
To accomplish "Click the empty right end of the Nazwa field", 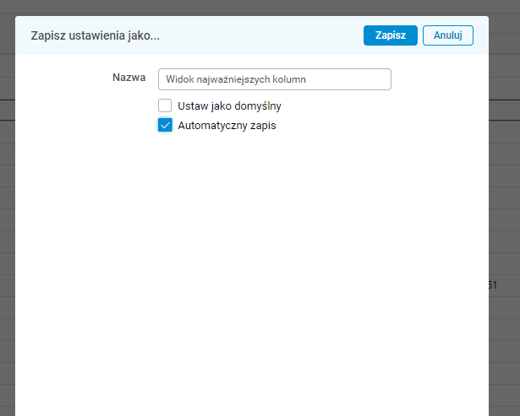I will [x=364, y=79].
